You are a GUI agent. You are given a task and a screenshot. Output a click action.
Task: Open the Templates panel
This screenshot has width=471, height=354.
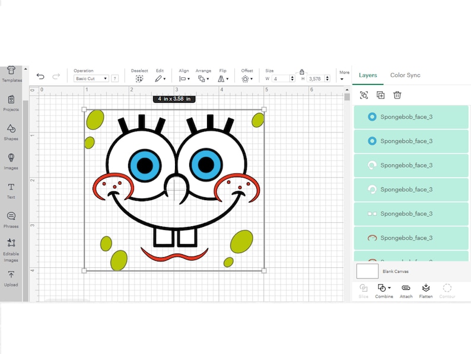click(11, 74)
